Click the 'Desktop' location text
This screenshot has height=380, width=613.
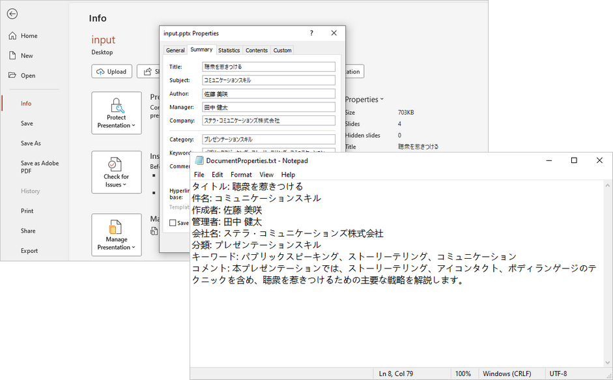pos(102,52)
